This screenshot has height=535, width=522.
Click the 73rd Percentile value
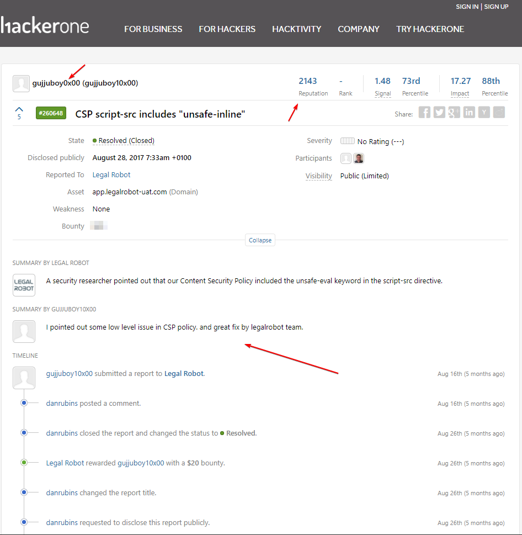point(411,81)
